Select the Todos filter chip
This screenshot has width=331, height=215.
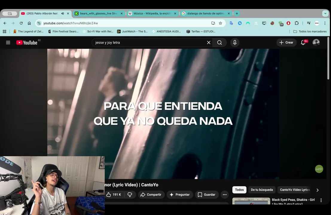pyautogui.click(x=240, y=190)
